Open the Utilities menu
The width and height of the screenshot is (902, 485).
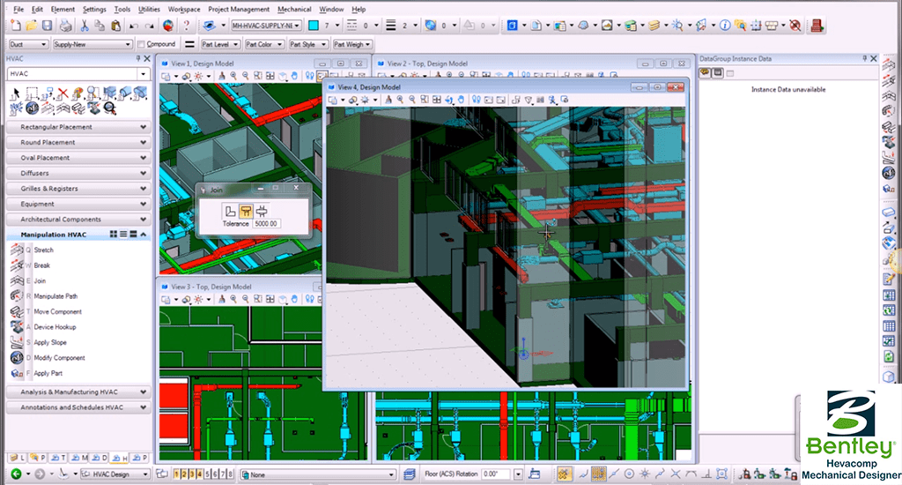pos(149,9)
